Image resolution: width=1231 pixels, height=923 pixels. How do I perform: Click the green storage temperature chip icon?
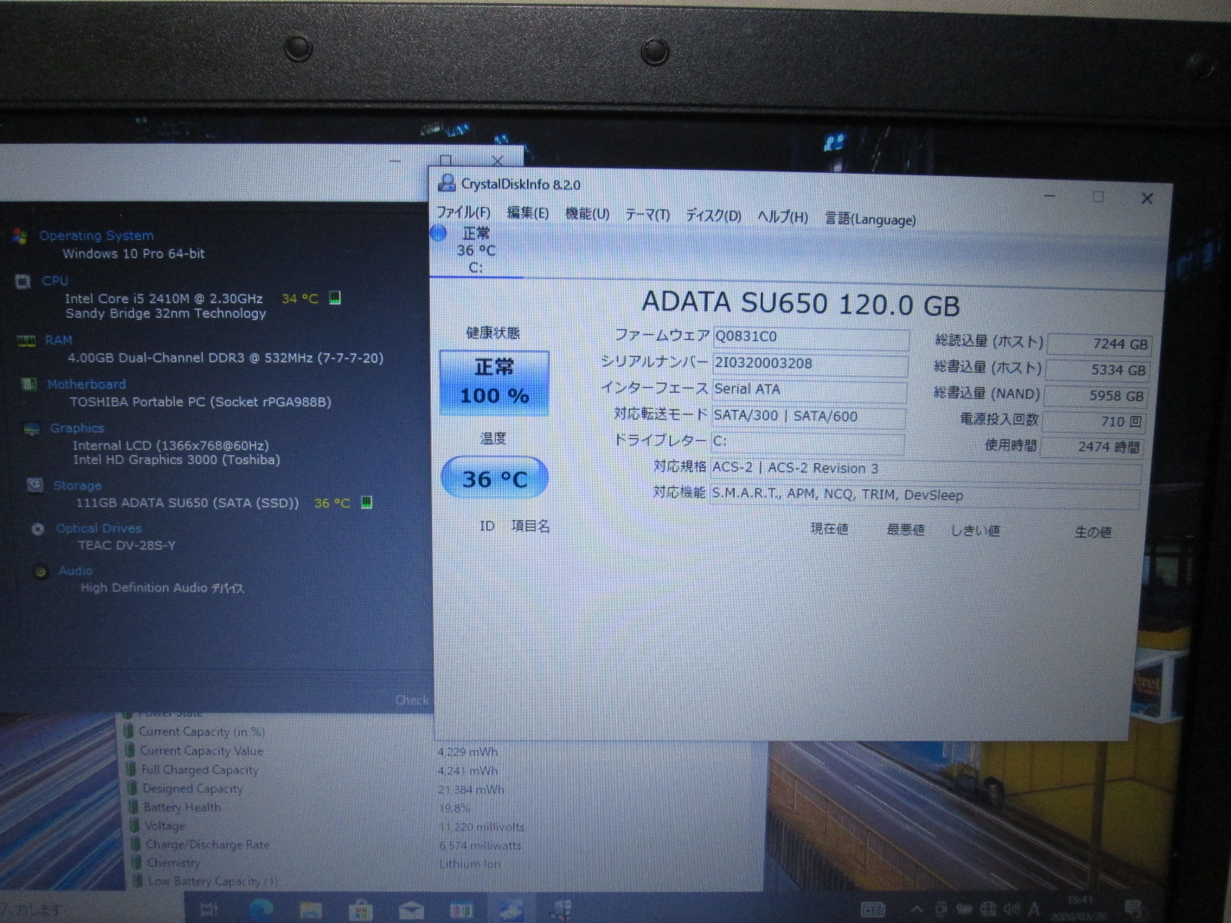pos(367,503)
